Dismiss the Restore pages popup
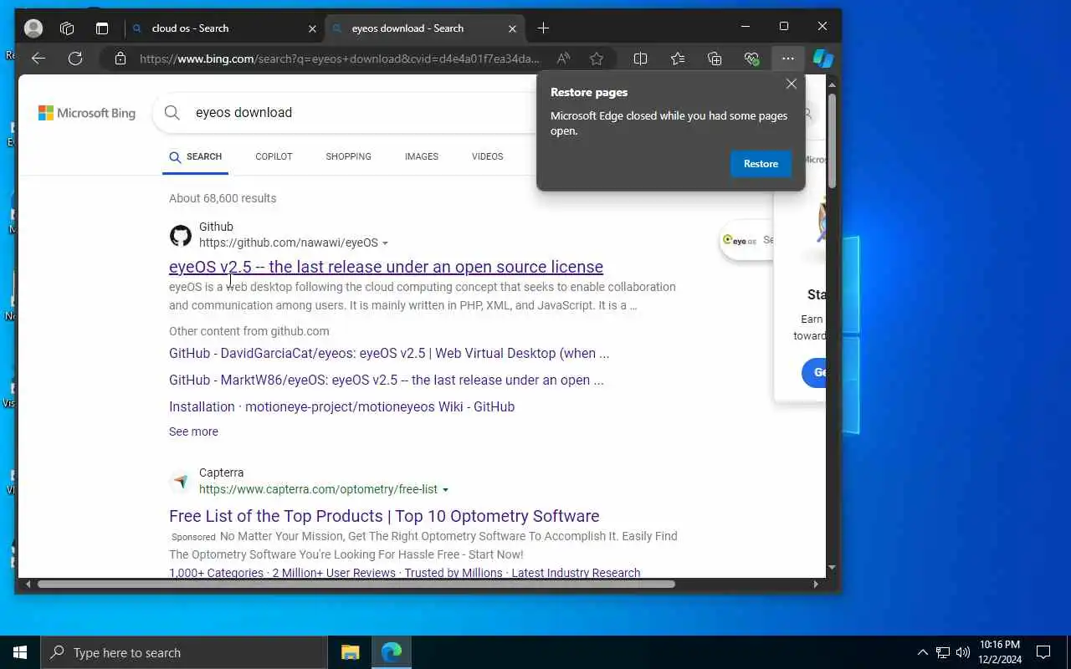 [792, 84]
